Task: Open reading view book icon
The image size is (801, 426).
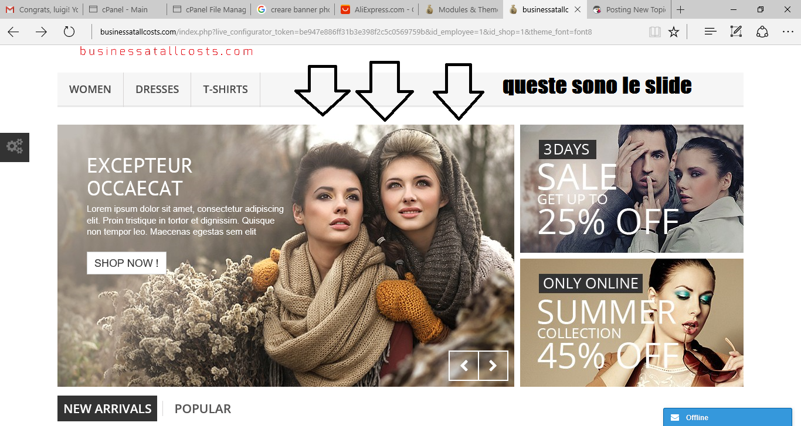Action: point(655,32)
